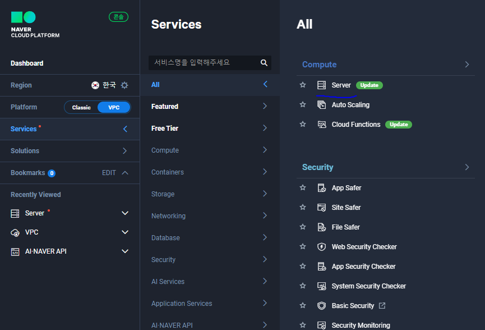
Task: Expand VPC in Recently Viewed
Action: tap(125, 232)
